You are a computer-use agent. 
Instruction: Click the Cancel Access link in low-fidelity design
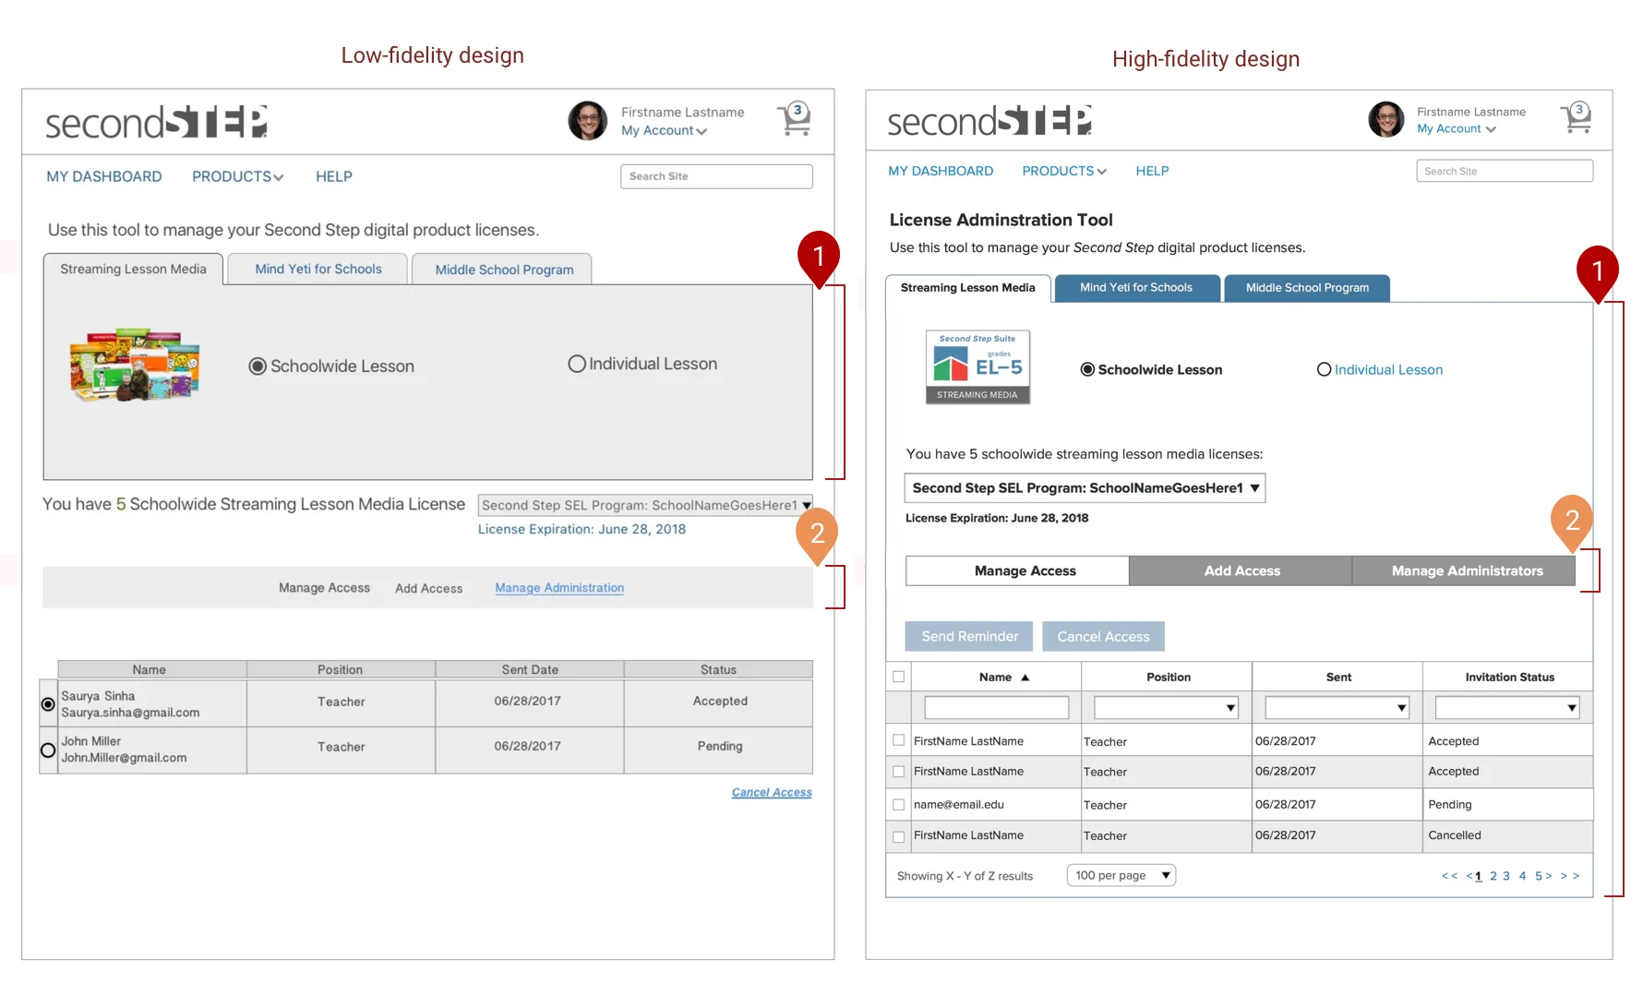click(x=772, y=792)
